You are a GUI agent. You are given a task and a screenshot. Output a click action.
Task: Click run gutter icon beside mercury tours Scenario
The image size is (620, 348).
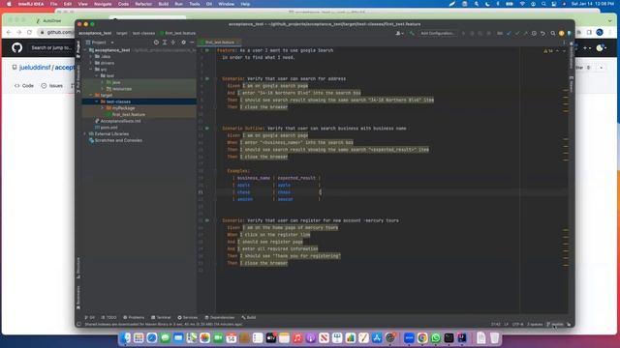(206, 220)
